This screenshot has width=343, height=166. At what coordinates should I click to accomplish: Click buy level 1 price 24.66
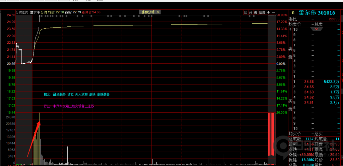click(308, 81)
